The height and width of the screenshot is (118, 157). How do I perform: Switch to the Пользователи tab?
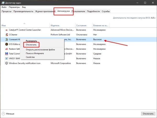coord(78,11)
